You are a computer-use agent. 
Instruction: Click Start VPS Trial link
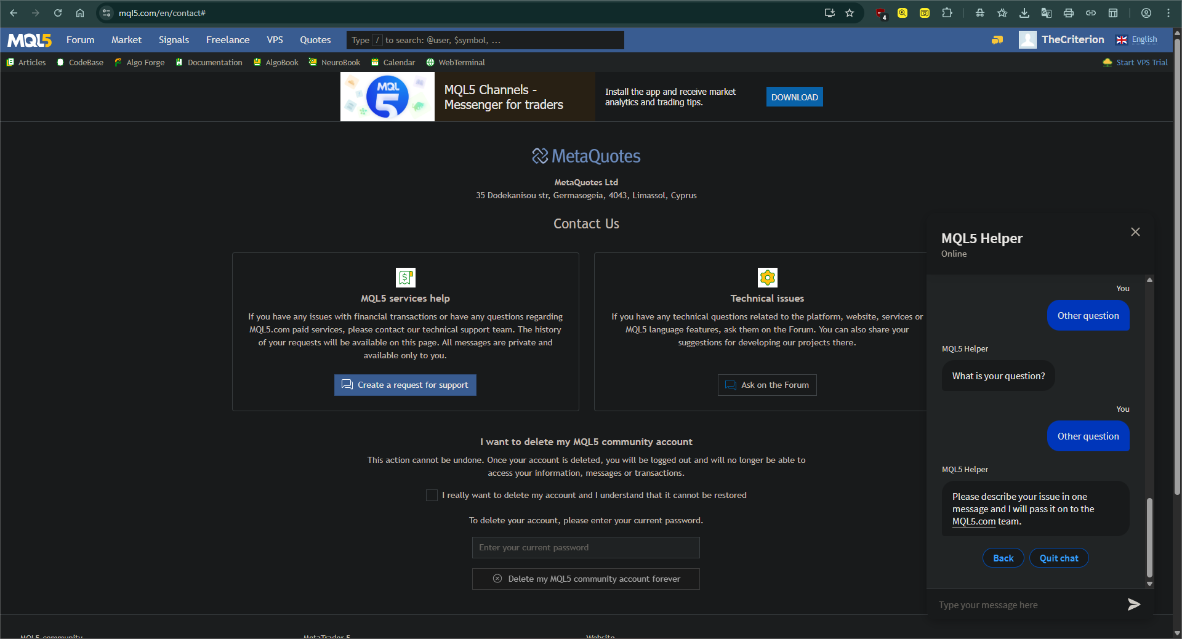(x=1136, y=62)
